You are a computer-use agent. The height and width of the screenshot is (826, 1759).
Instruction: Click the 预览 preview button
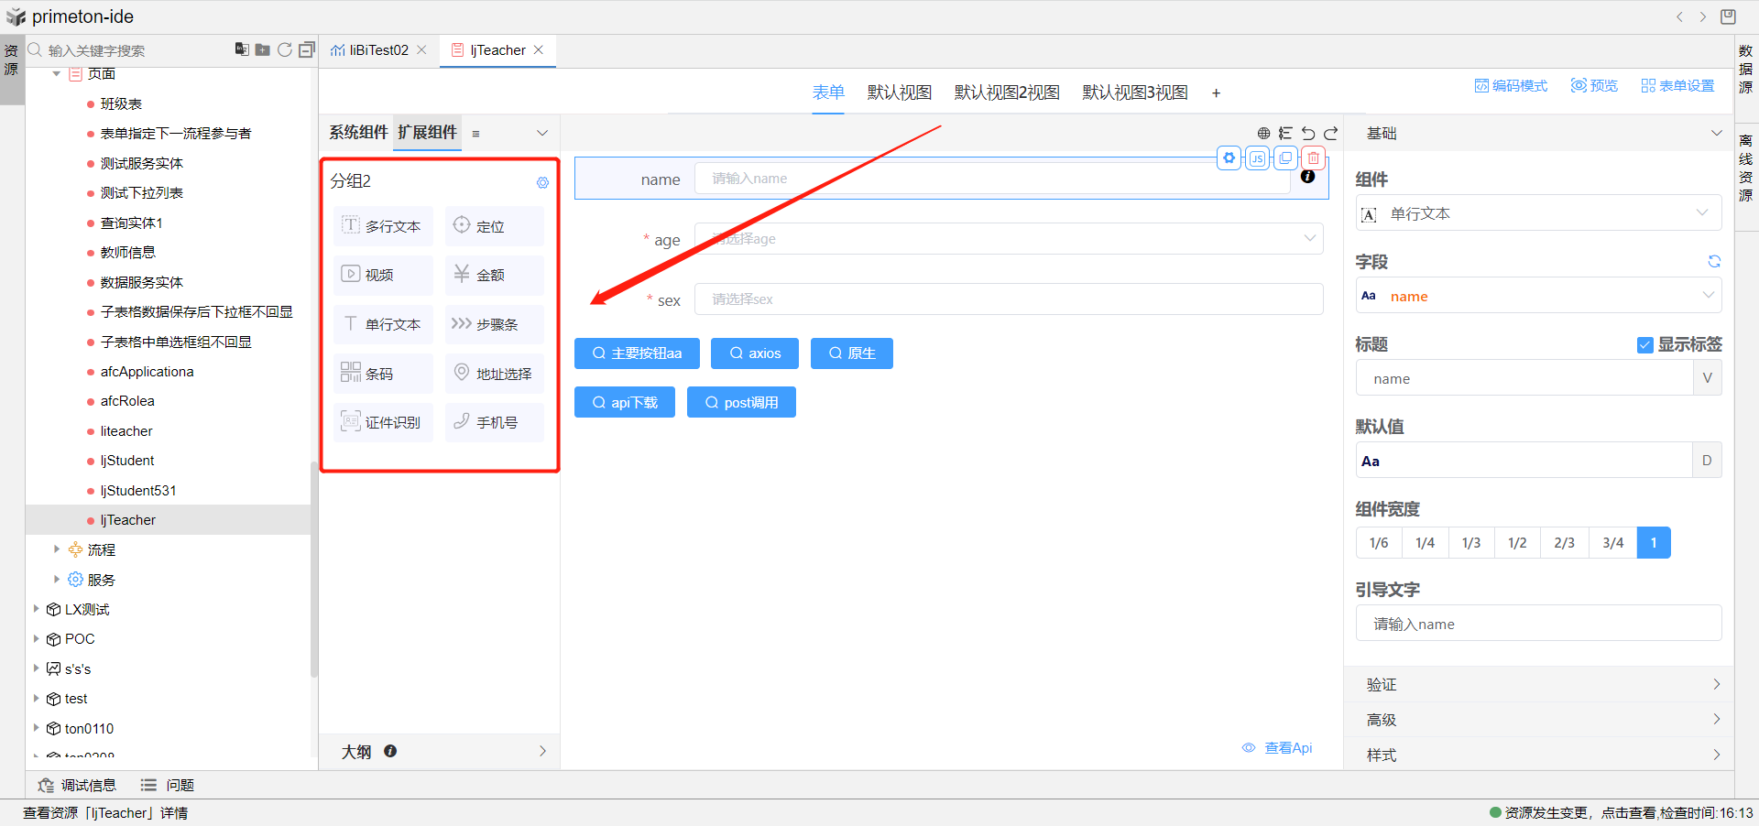pos(1594,85)
